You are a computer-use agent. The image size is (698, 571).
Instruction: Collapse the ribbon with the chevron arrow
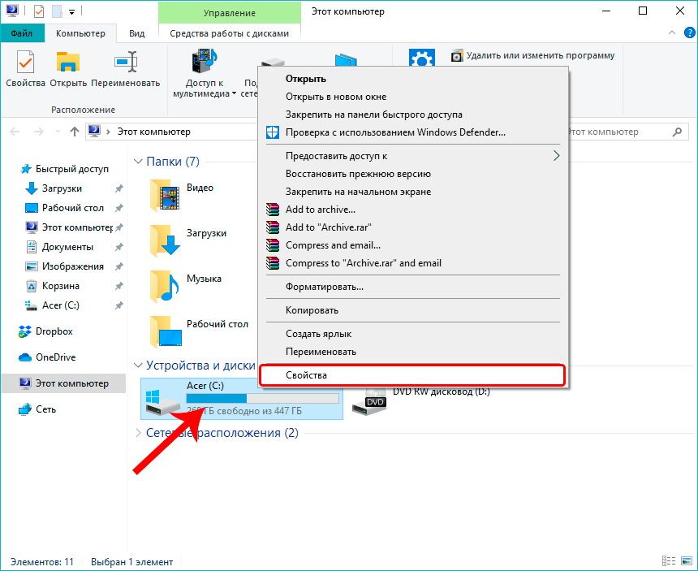pos(670,33)
